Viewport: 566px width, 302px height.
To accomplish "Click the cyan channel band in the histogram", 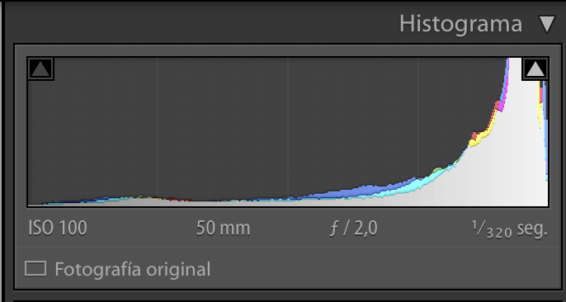I will click(x=430, y=182).
